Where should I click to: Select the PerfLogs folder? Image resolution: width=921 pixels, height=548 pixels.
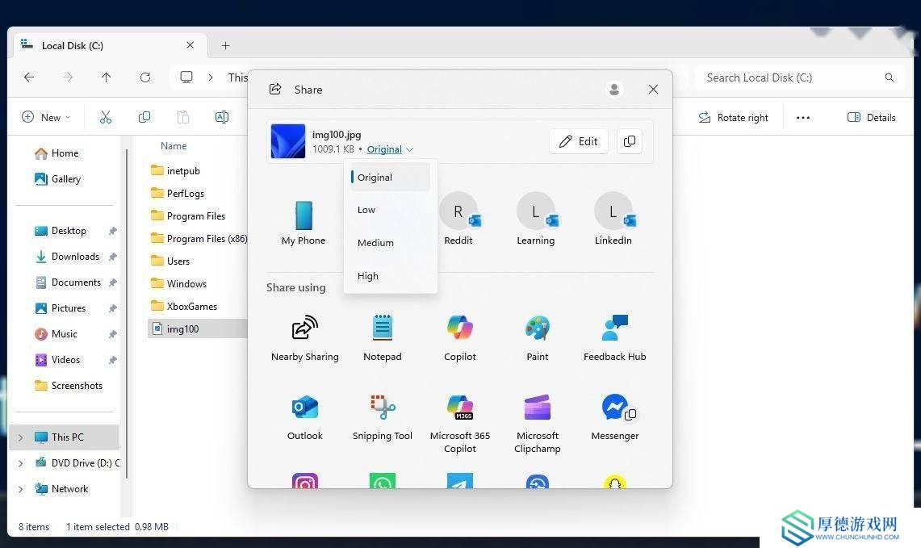pyautogui.click(x=178, y=193)
